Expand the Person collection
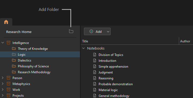 point(3,78)
